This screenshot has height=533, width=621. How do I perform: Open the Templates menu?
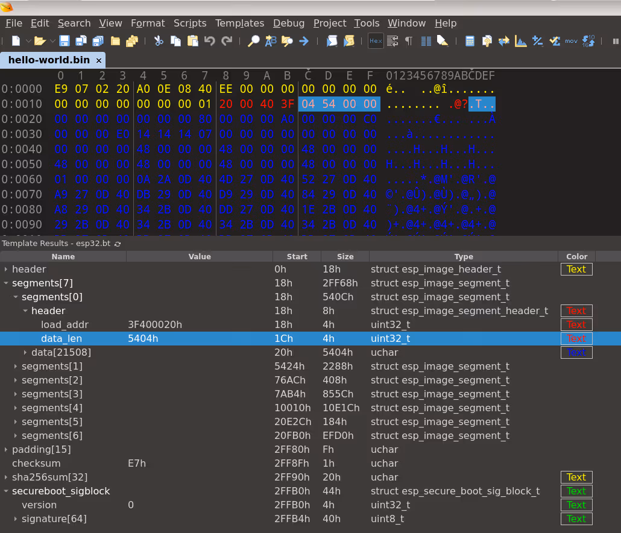[239, 23]
